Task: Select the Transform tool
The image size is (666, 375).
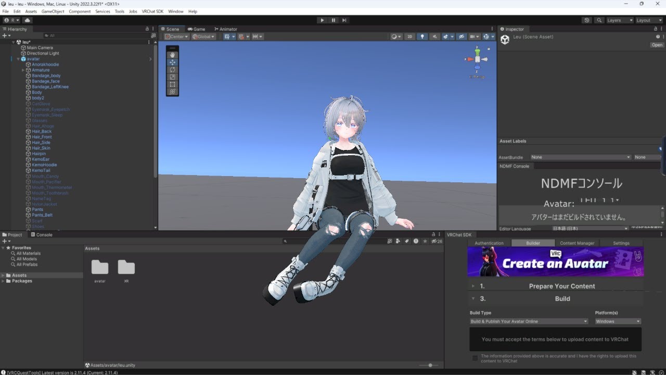Action: click(x=173, y=91)
